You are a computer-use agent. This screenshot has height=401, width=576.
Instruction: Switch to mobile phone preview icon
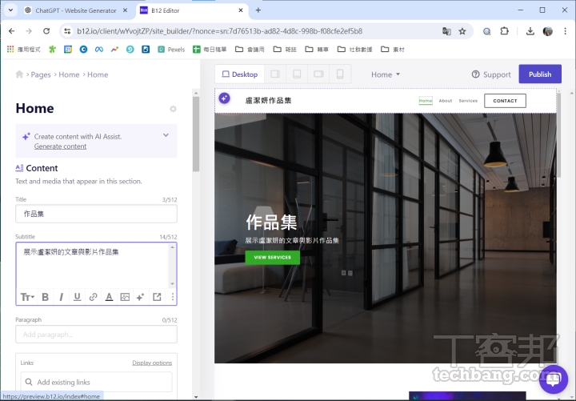[x=340, y=74]
